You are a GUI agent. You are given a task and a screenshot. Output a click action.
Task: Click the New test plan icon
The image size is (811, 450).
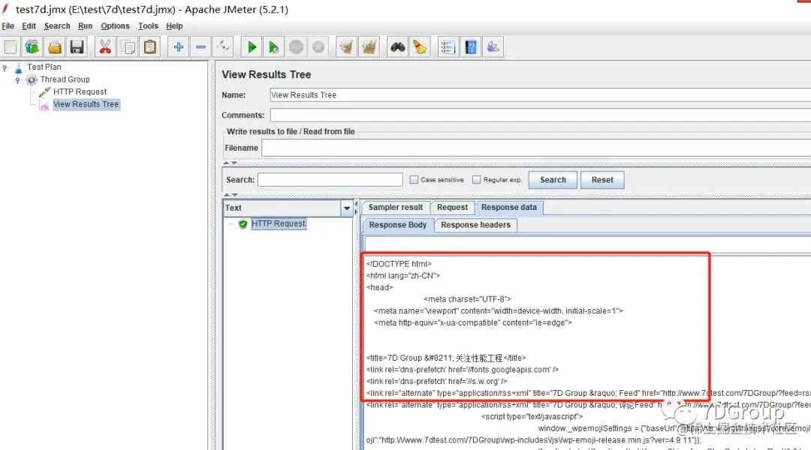pyautogui.click(x=11, y=47)
